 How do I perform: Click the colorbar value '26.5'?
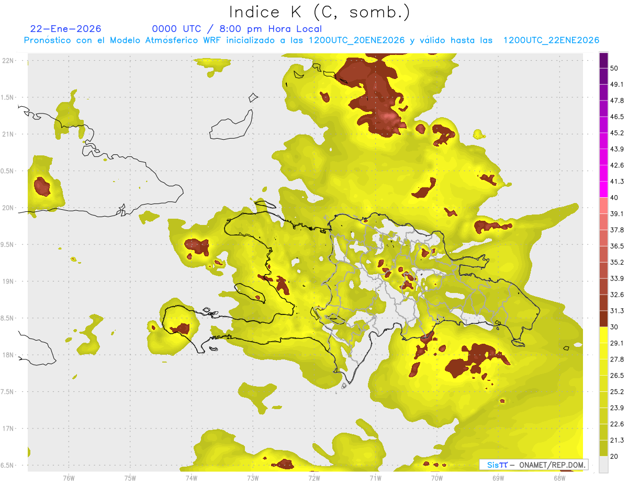click(x=616, y=376)
